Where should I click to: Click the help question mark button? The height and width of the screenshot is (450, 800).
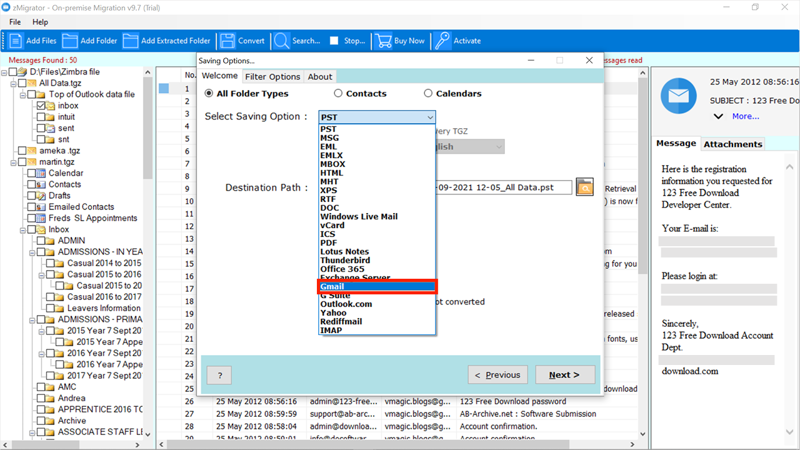pos(219,375)
